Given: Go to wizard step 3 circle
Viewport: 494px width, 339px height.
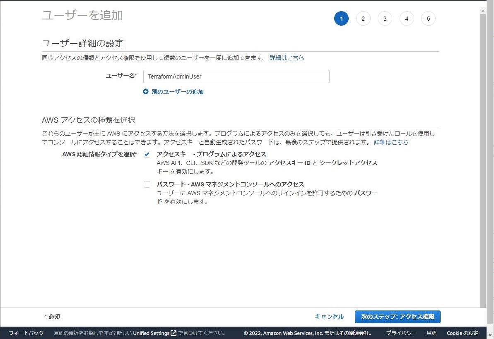Looking at the screenshot, I should [x=385, y=19].
